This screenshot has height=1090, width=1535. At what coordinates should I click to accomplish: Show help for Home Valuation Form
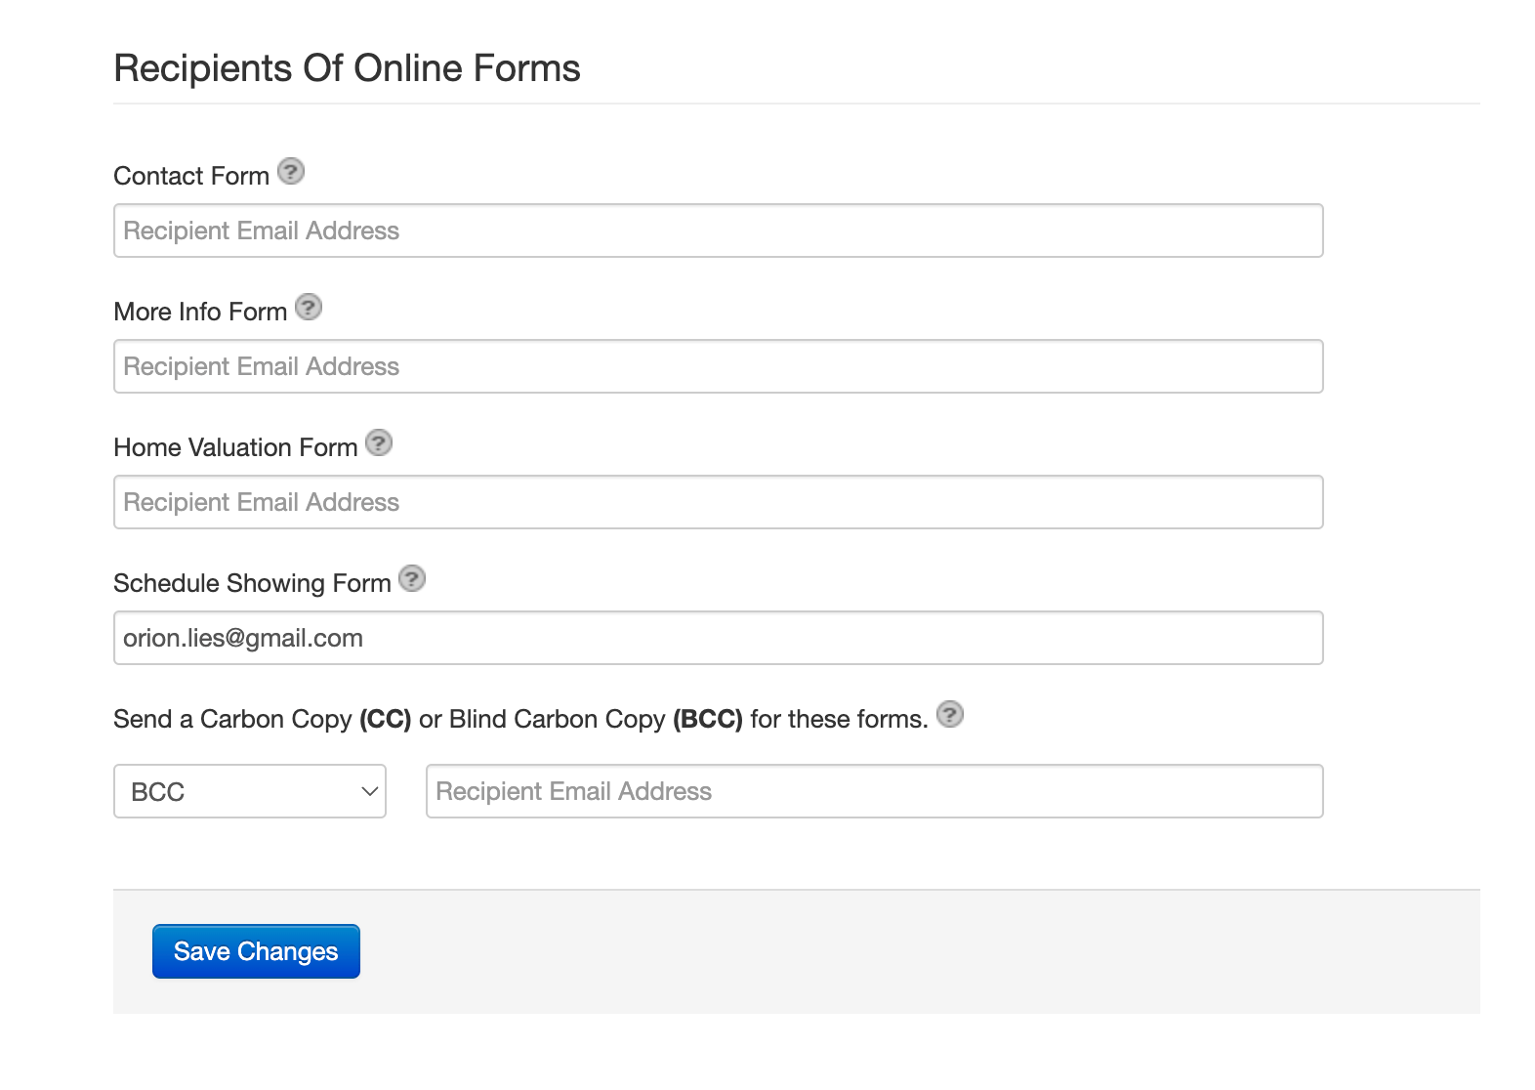click(379, 443)
